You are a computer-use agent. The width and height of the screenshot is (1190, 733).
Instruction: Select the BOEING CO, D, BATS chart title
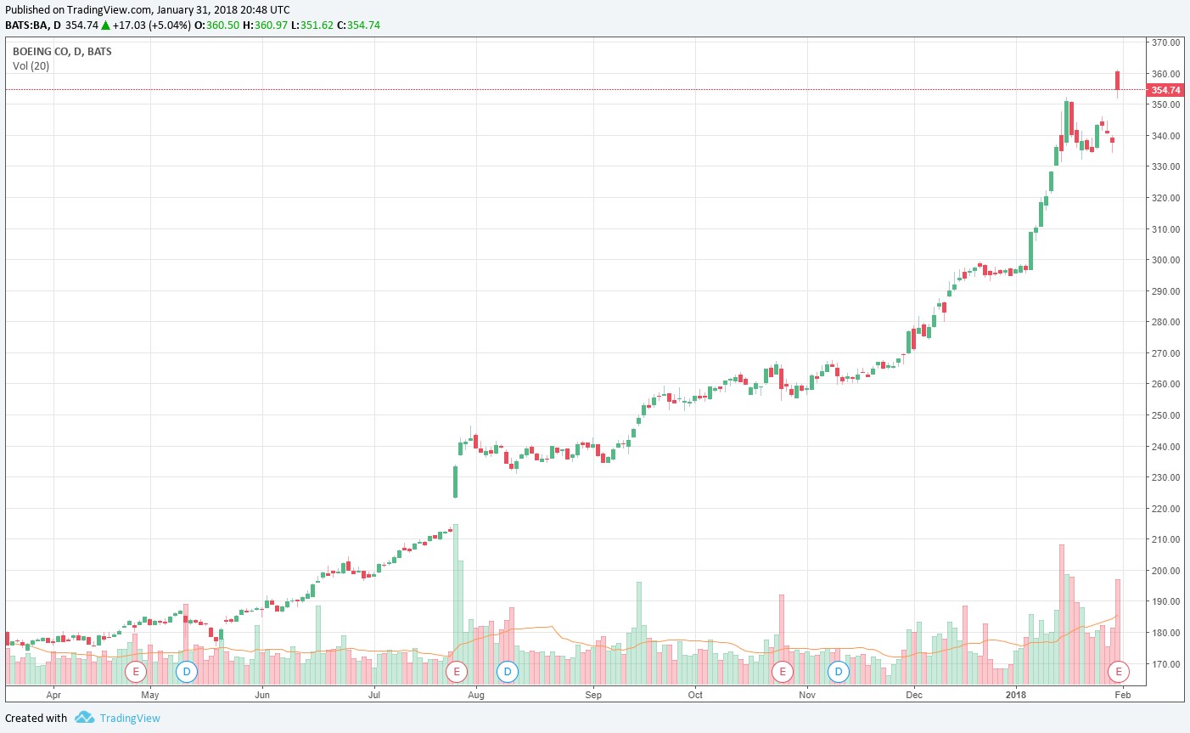pos(62,51)
